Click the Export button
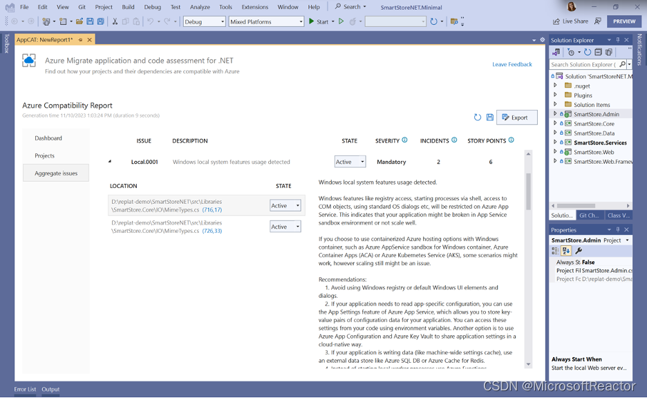647x398 pixels. point(516,117)
